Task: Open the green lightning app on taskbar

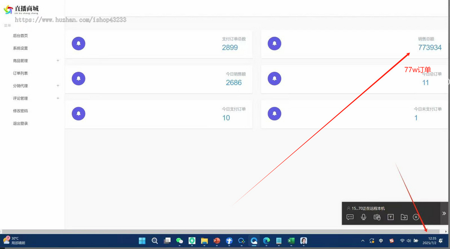Action: tap(192, 241)
